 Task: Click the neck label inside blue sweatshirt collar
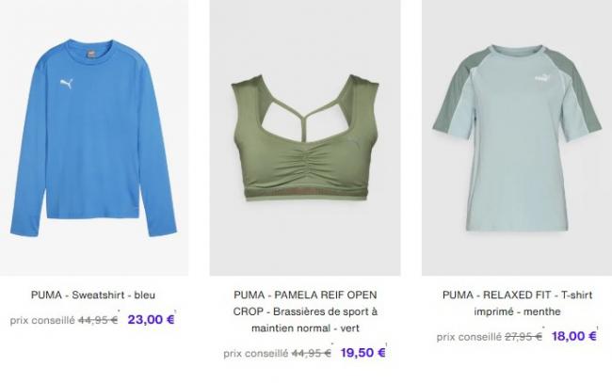[89, 54]
